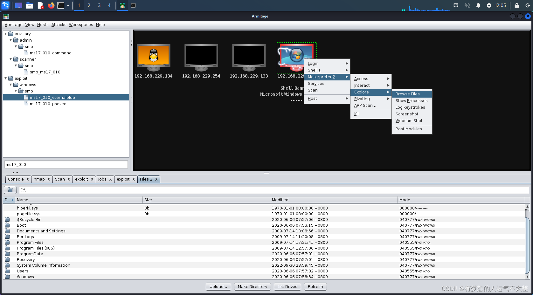Viewport: 533px width, 295px height.
Task: Click the file list vertical scrollbar
Action: (527, 242)
